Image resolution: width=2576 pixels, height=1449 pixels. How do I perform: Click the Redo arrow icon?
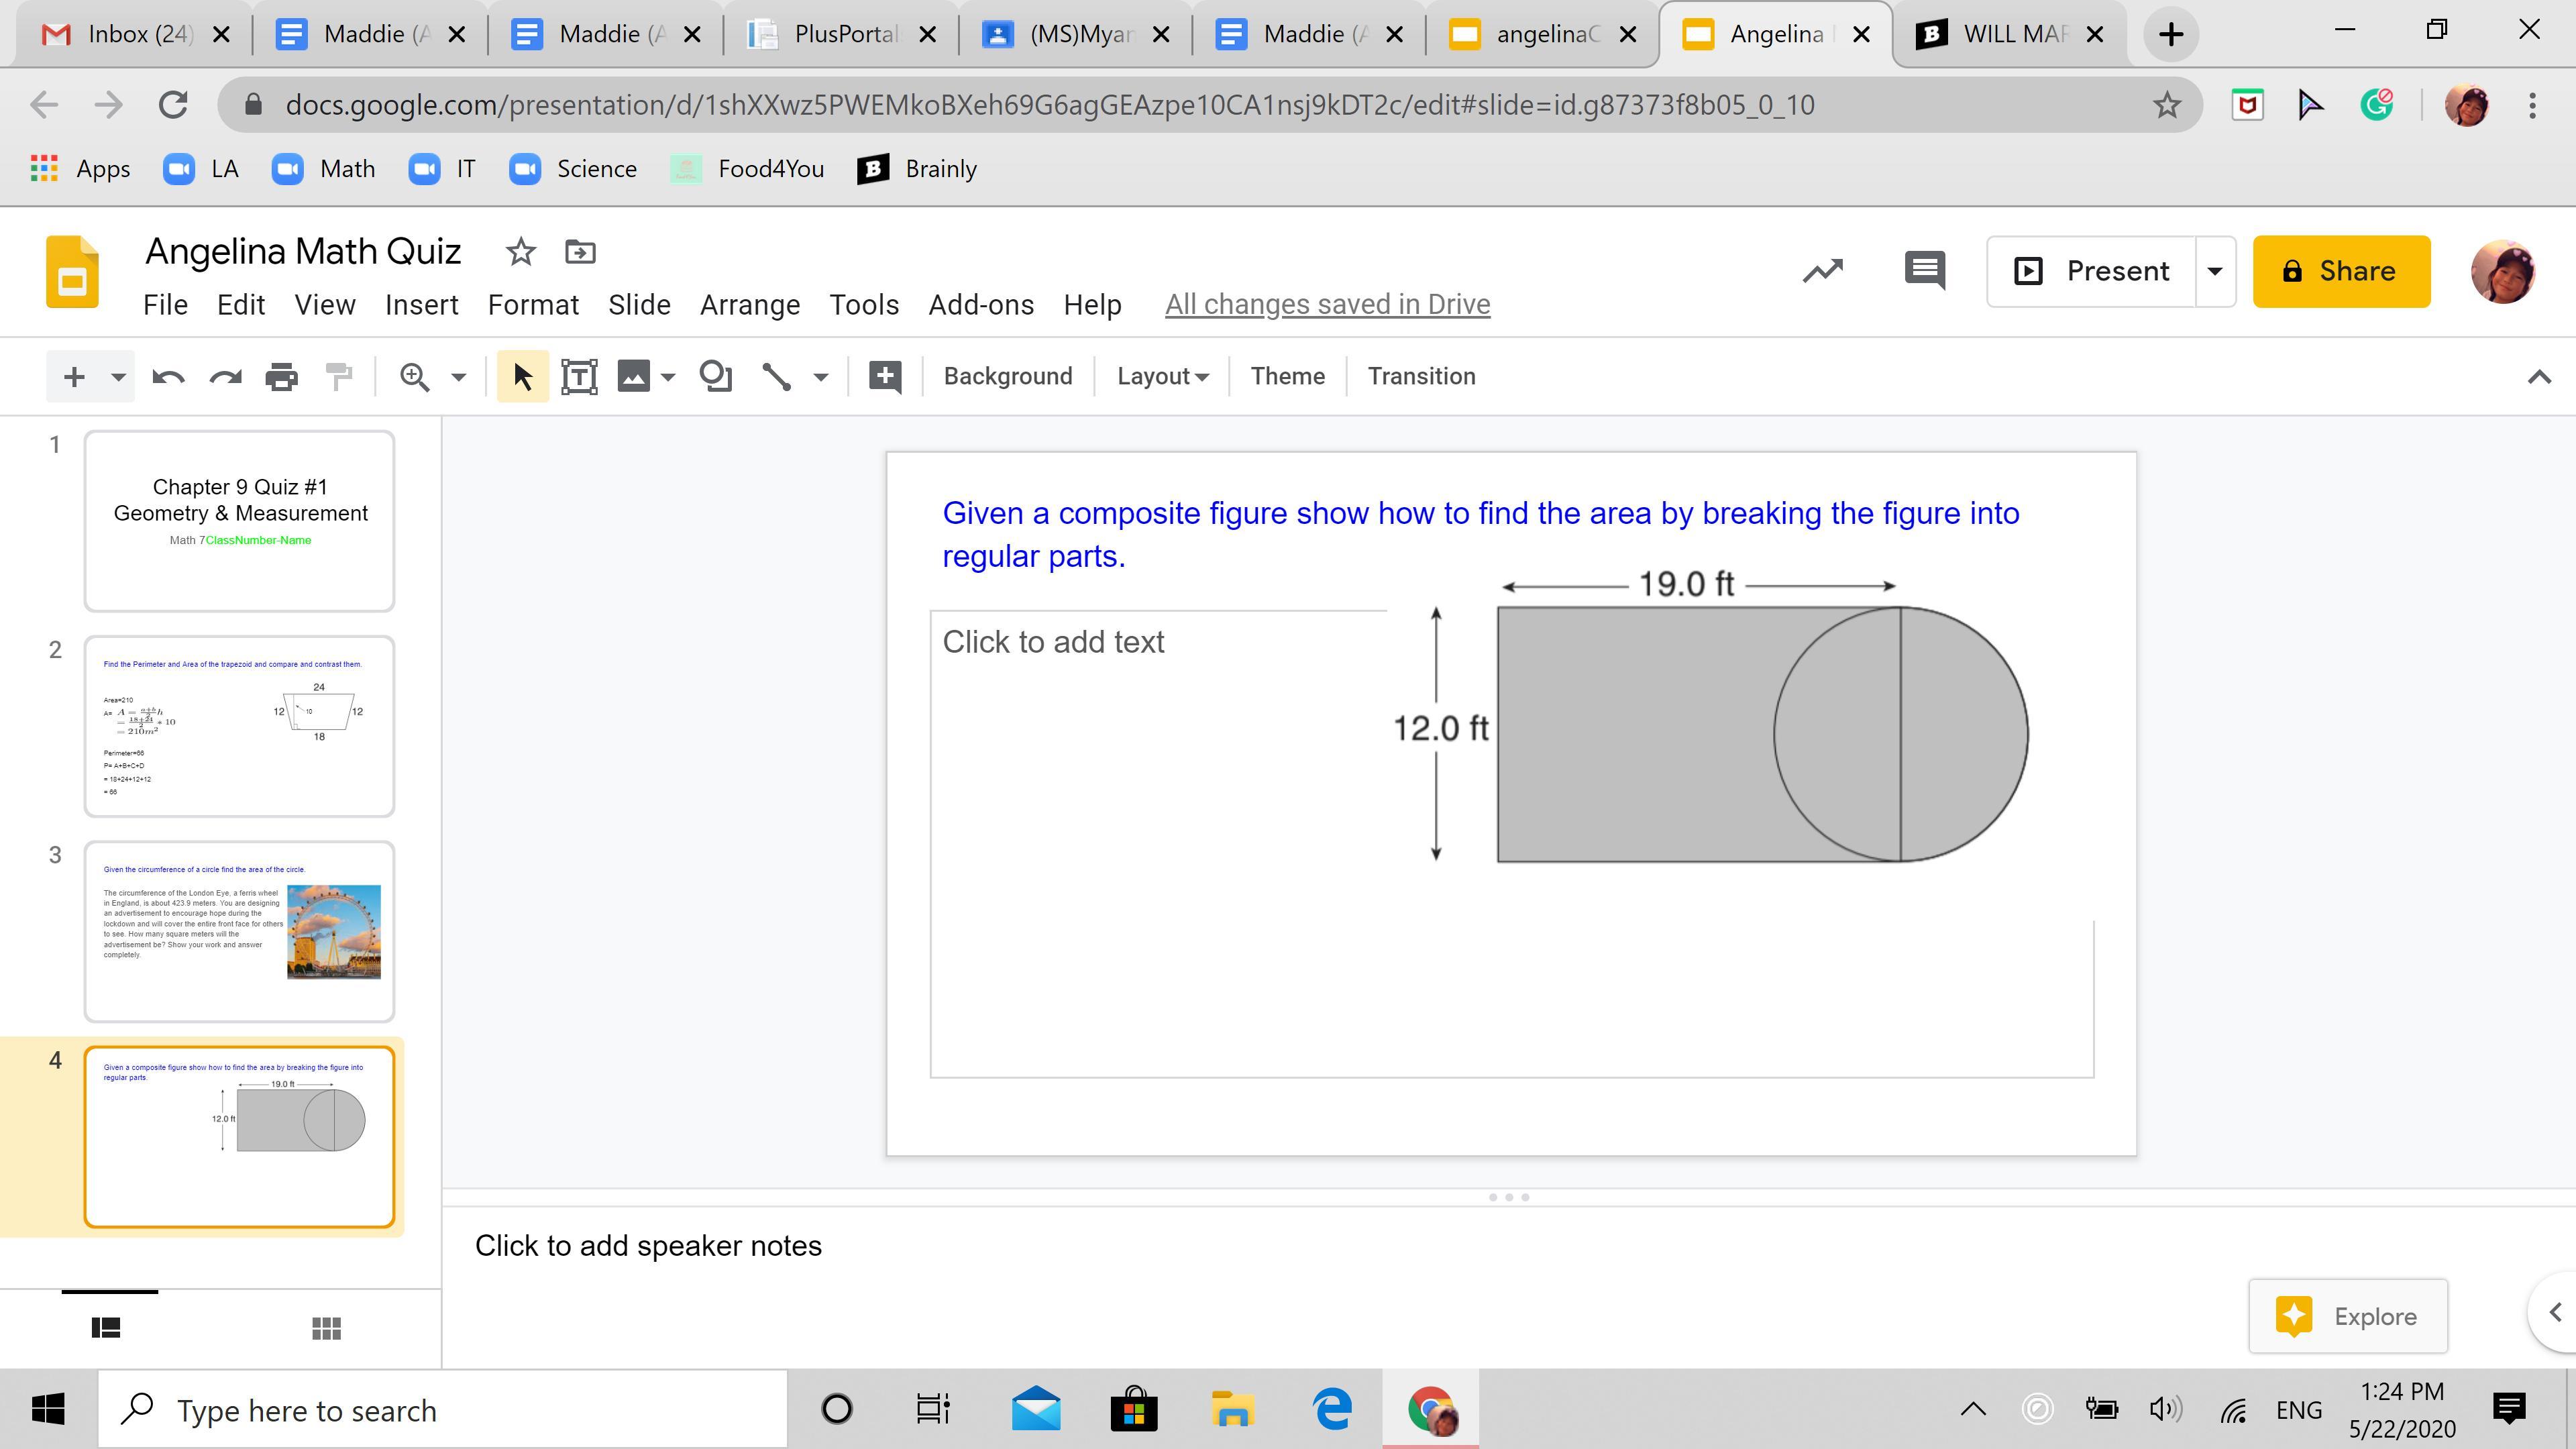click(226, 377)
